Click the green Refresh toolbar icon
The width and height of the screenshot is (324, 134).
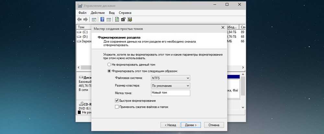[x=117, y=19]
